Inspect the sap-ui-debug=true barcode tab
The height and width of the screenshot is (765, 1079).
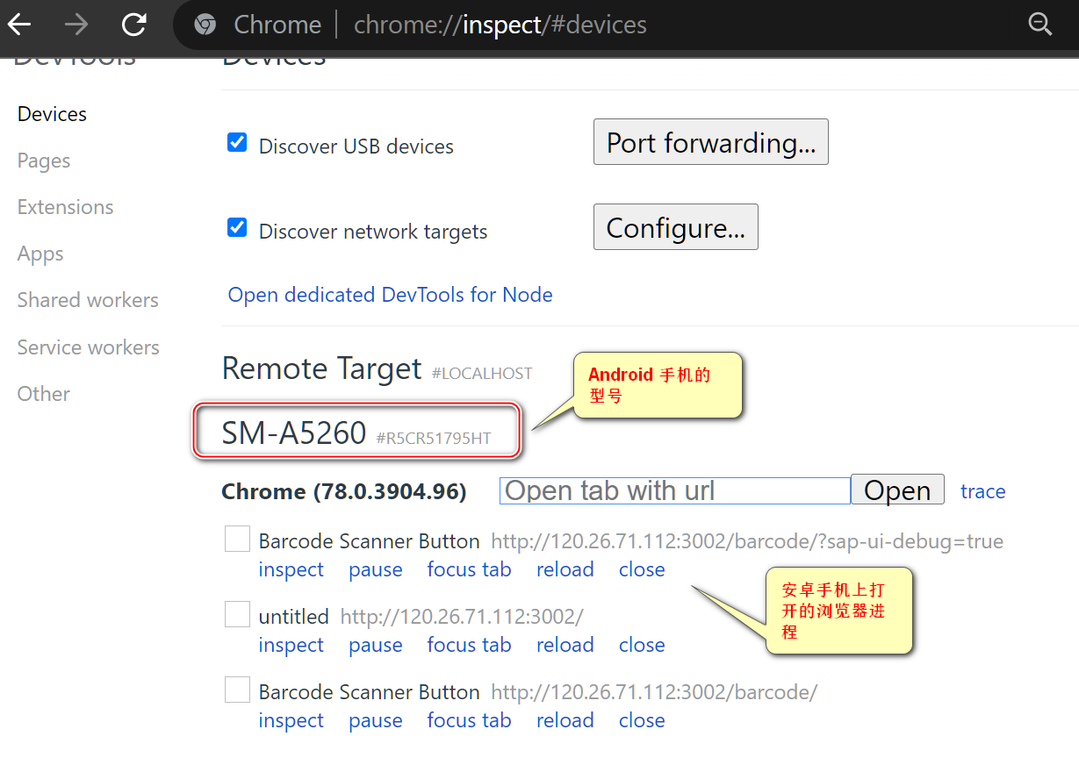tap(291, 569)
